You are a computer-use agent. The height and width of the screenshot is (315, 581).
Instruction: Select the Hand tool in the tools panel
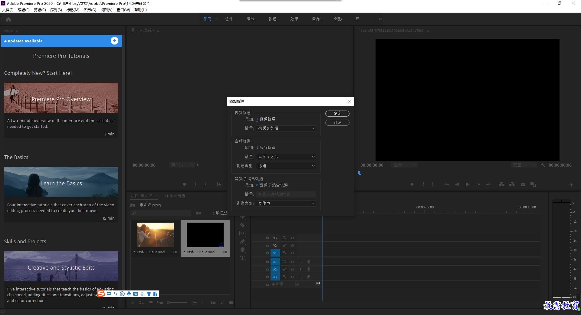[242, 250]
